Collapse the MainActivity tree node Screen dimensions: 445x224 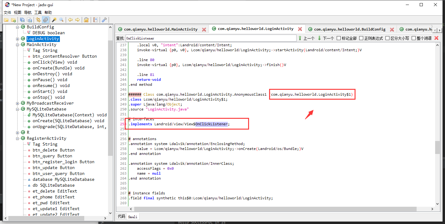[18, 44]
